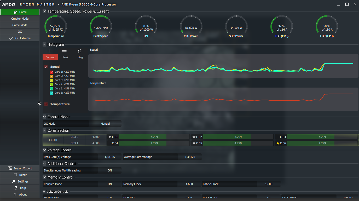359x201 pixels.
Task: Uncheck the Speed histogram checkbox
Action: coord(46,67)
